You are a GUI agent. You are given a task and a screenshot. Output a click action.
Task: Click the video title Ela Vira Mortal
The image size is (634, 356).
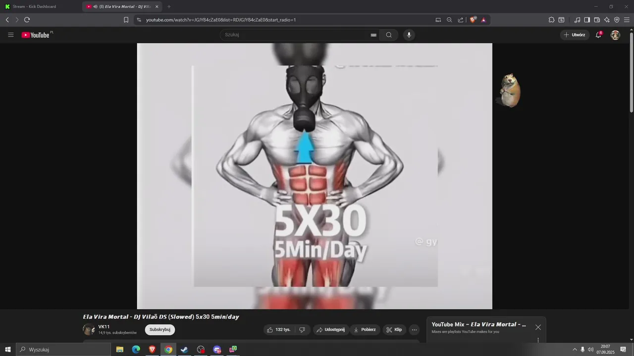pos(161,317)
